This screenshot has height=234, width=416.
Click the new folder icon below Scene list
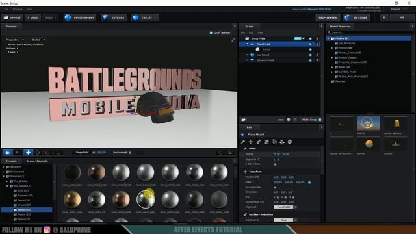[x=244, y=120]
